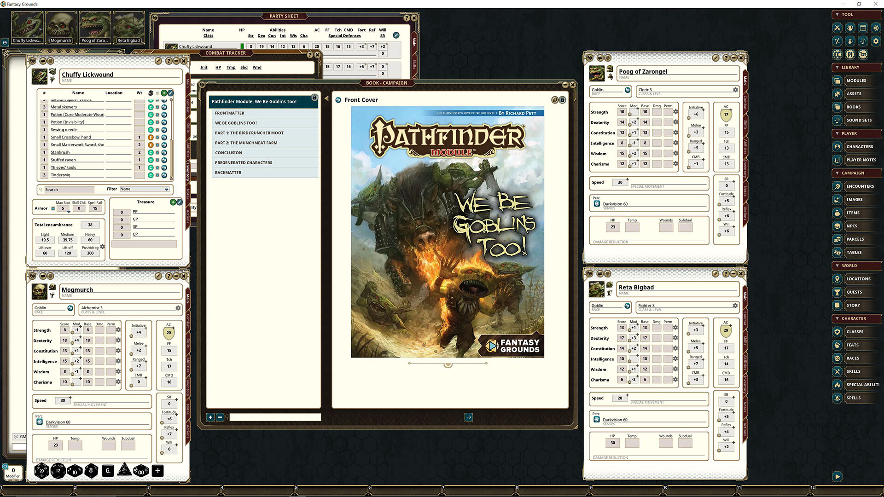The width and height of the screenshot is (884, 497).
Task: Open the Spells reference panel
Action: 854,398
